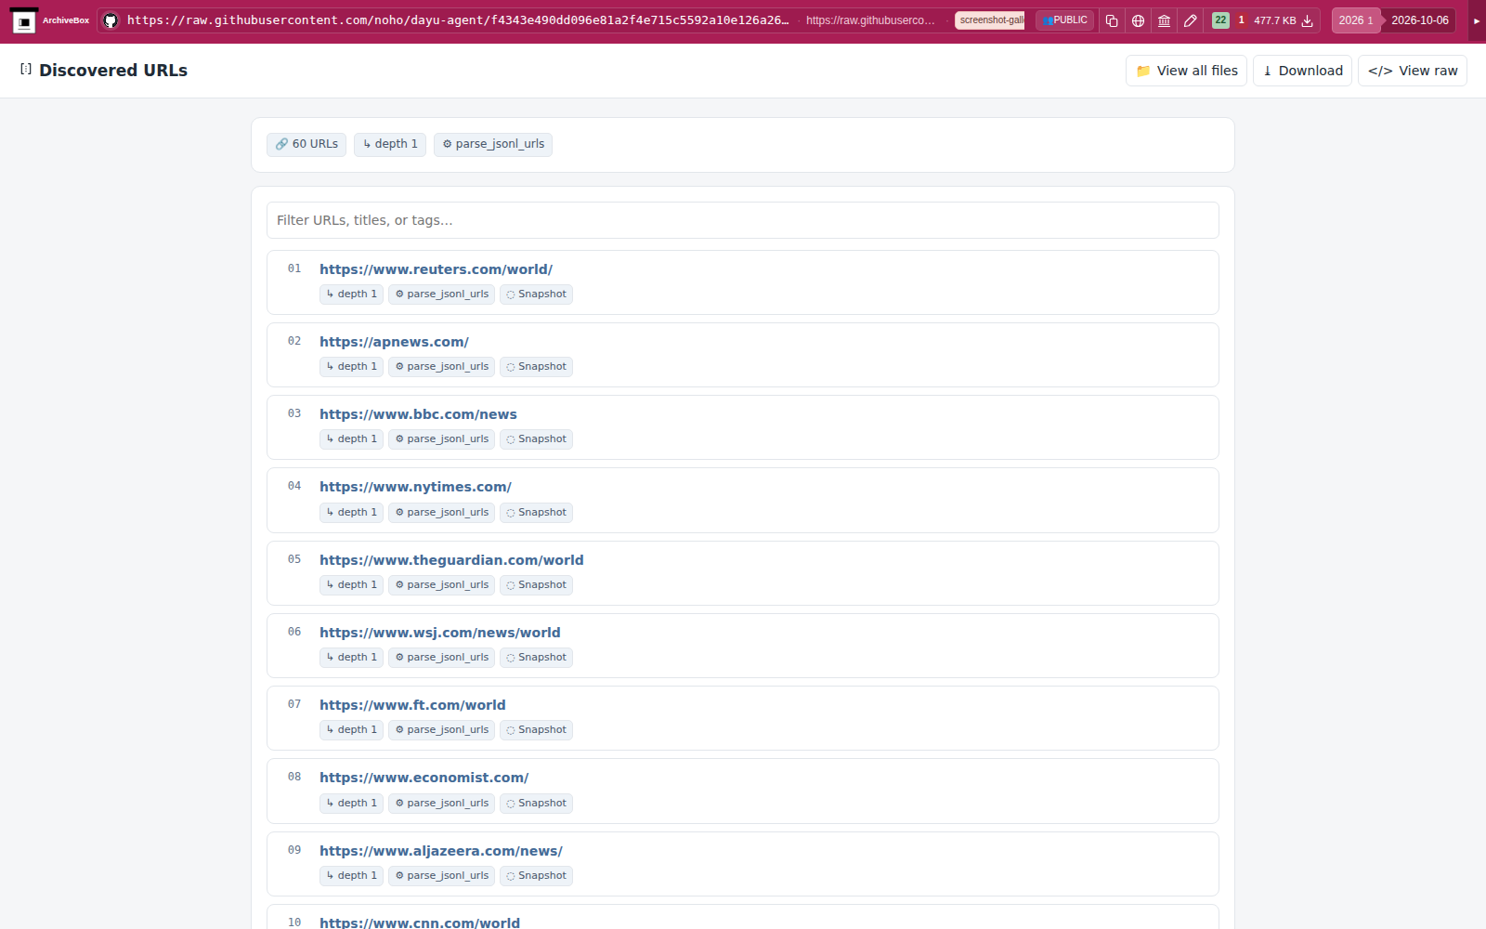Open the ArchiveBox logo home icon
Image resolution: width=1486 pixels, height=929 pixels.
pyautogui.click(x=24, y=20)
